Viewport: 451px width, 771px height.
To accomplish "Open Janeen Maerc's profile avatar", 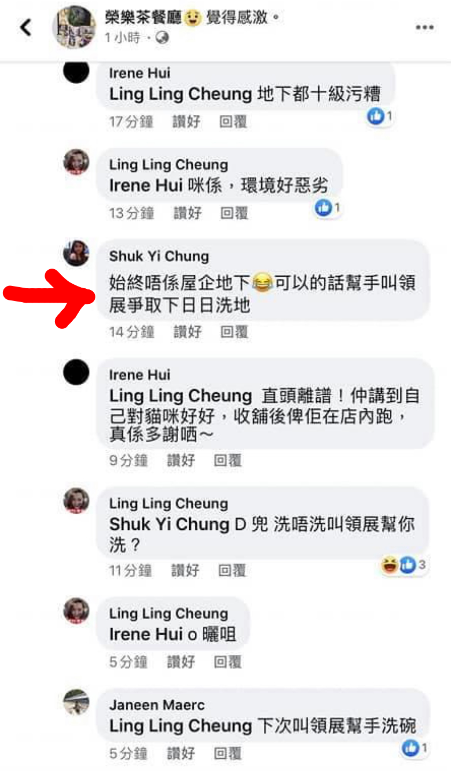I will pos(76,702).
